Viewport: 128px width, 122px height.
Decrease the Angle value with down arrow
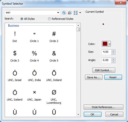[113, 62]
